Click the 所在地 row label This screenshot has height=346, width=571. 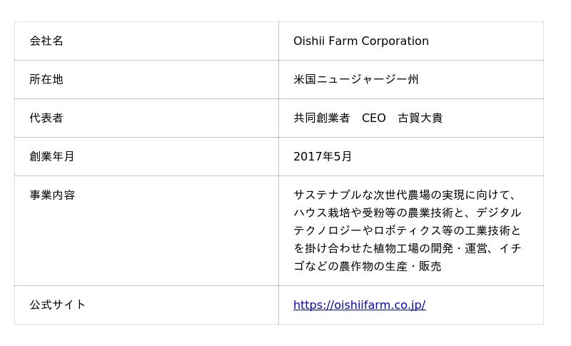pyautogui.click(x=46, y=80)
